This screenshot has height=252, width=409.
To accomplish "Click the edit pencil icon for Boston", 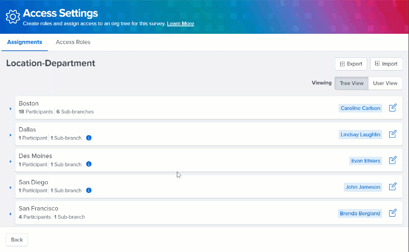I will tap(393, 108).
